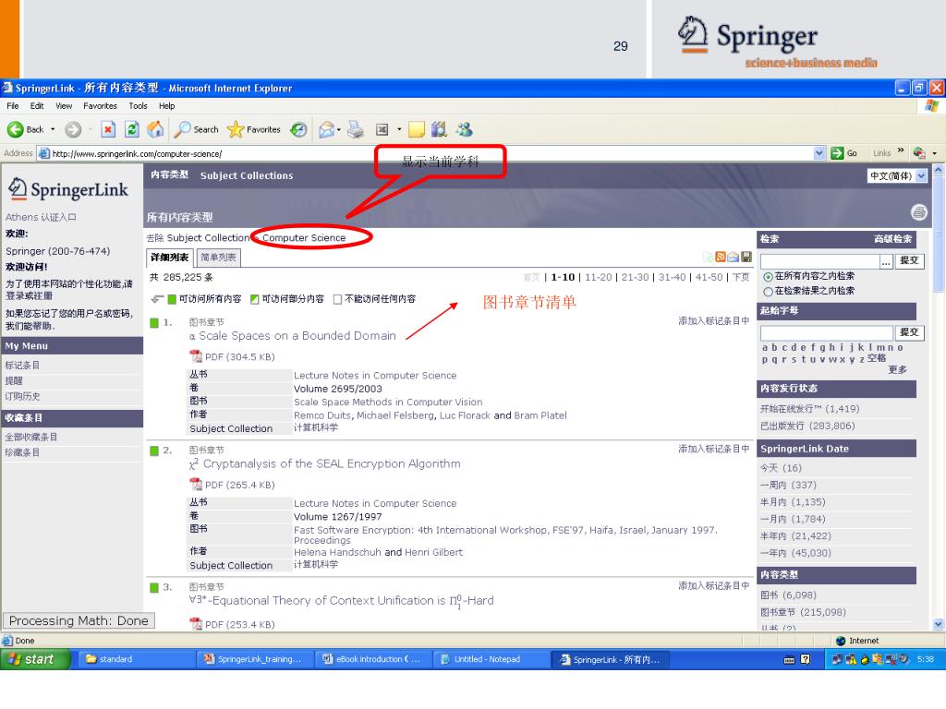The image size is (946, 709).
Task: Open the Mail button dropdown arrow
Action: point(338,129)
